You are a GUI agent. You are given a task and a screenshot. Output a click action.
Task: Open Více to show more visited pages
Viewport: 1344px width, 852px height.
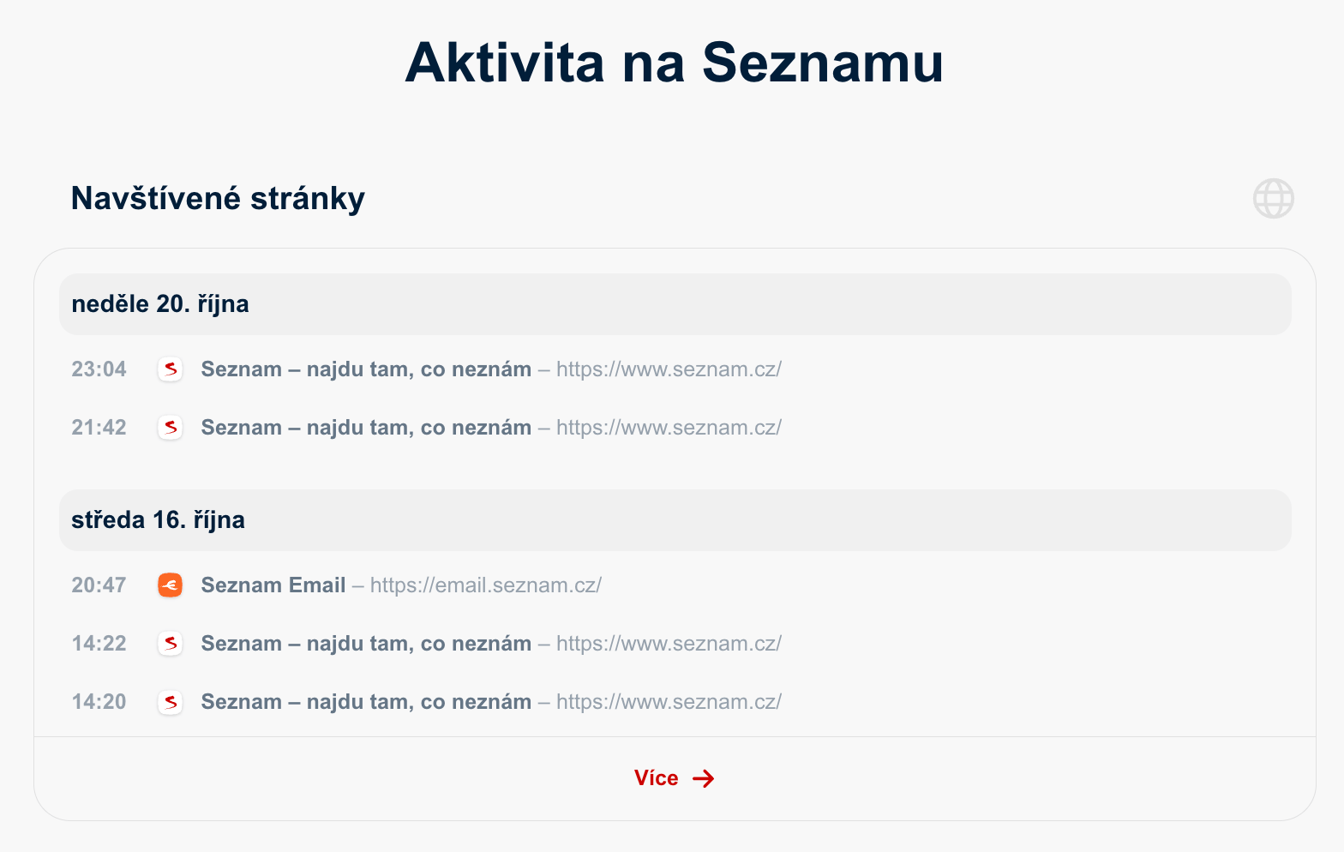point(675,778)
